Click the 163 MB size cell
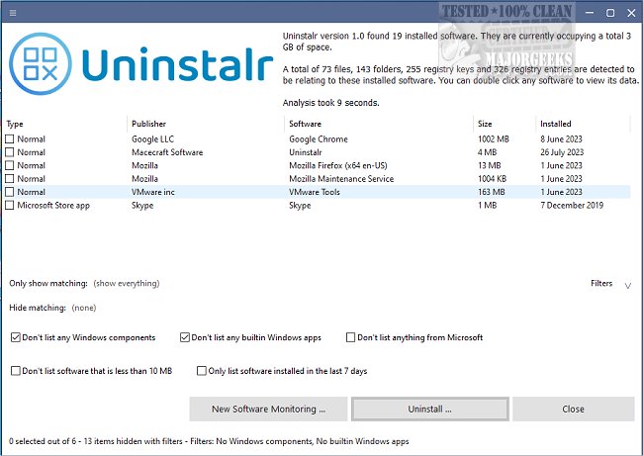 (492, 192)
